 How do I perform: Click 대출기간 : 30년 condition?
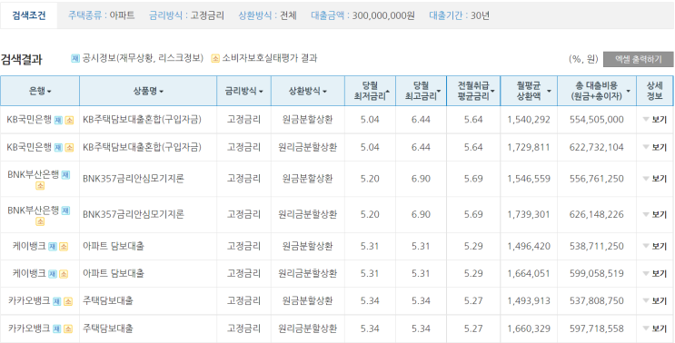tap(459, 16)
